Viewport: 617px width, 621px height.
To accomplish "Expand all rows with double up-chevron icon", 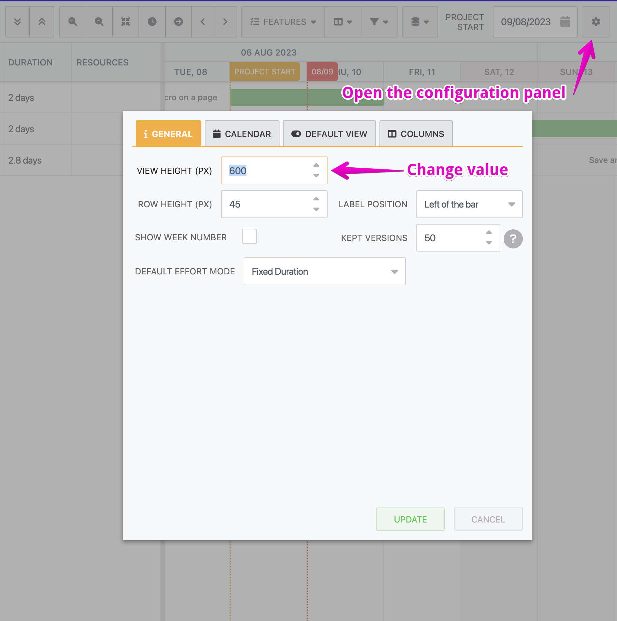I will 42,22.
